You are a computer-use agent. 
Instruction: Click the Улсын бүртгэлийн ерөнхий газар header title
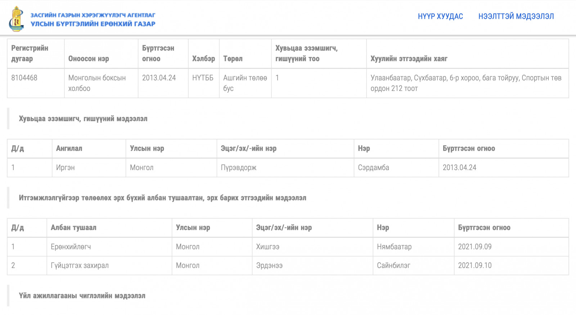tap(93, 24)
